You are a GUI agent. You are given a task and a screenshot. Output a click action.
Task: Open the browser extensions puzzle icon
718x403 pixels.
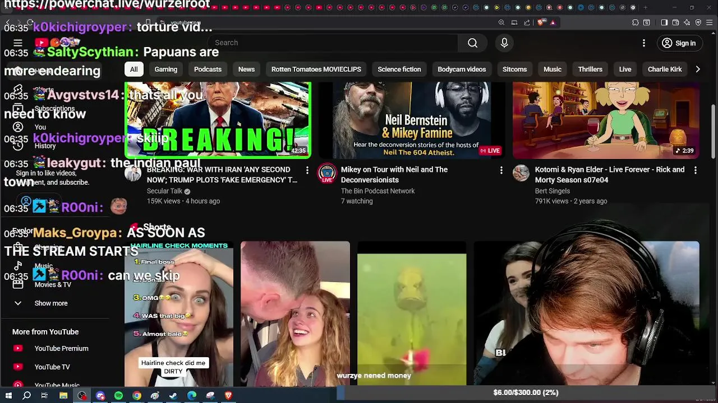635,22
